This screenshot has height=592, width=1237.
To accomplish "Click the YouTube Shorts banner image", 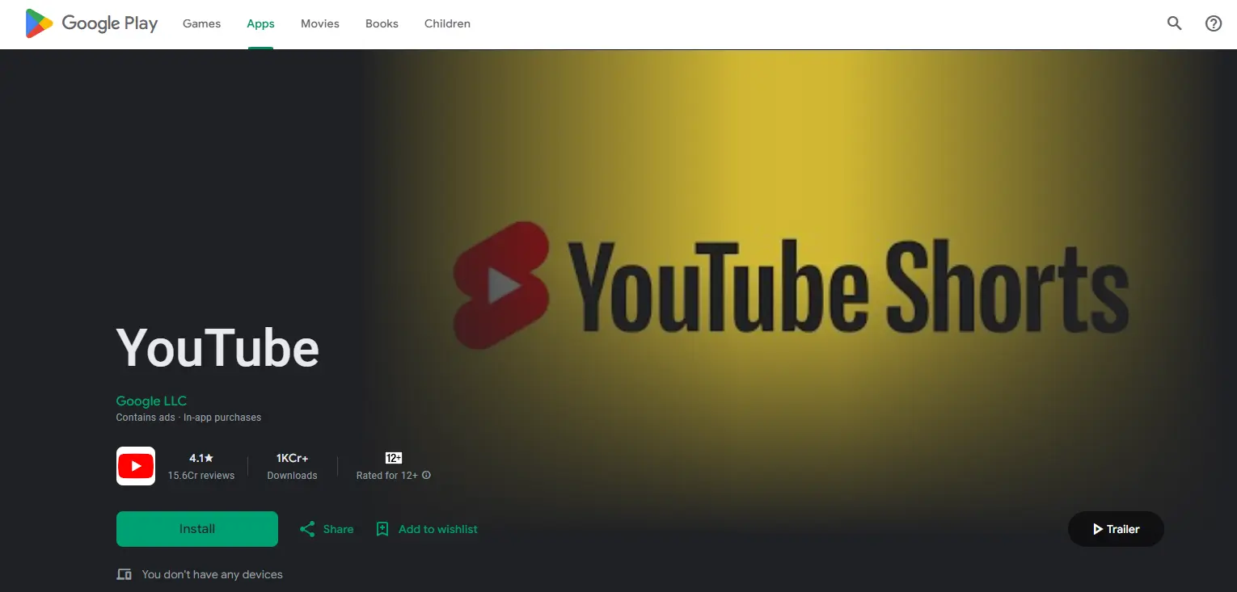I will pos(791,285).
